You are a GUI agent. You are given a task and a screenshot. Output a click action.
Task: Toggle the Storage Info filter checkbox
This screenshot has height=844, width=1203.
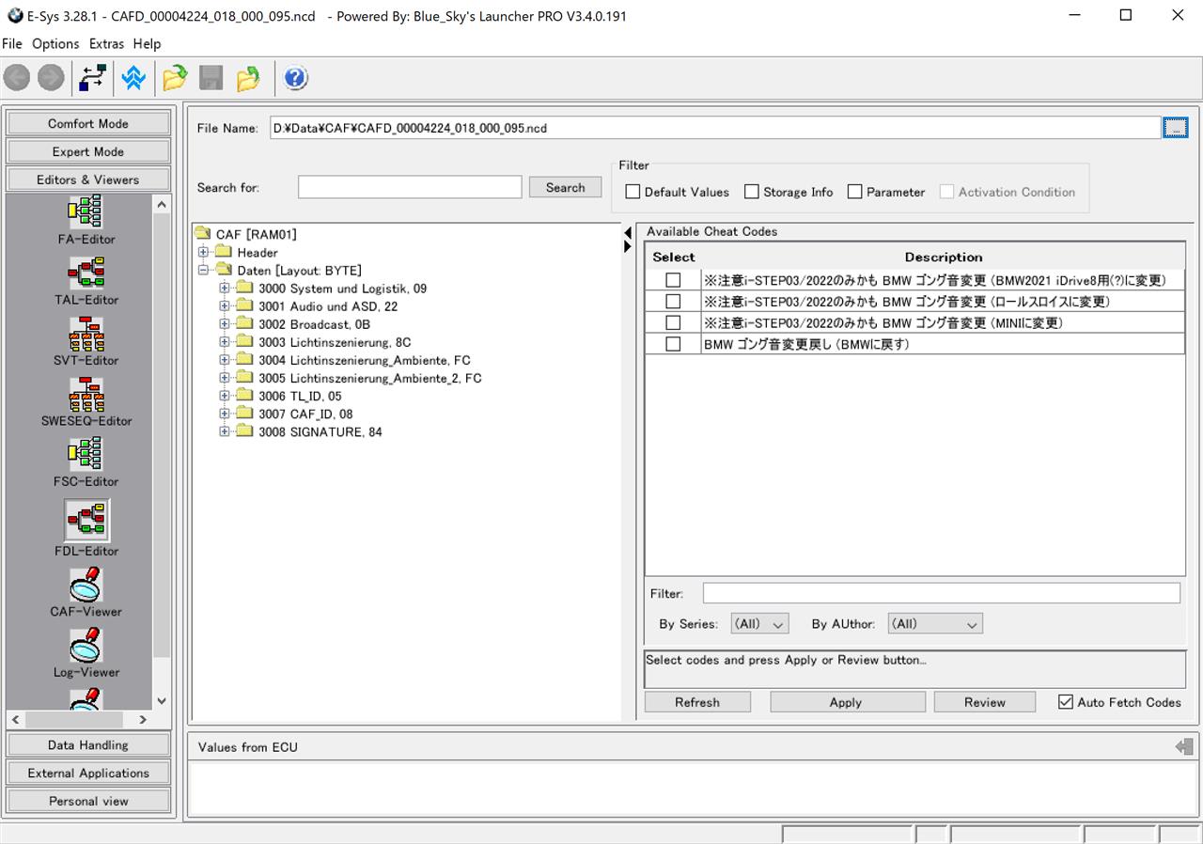point(752,192)
